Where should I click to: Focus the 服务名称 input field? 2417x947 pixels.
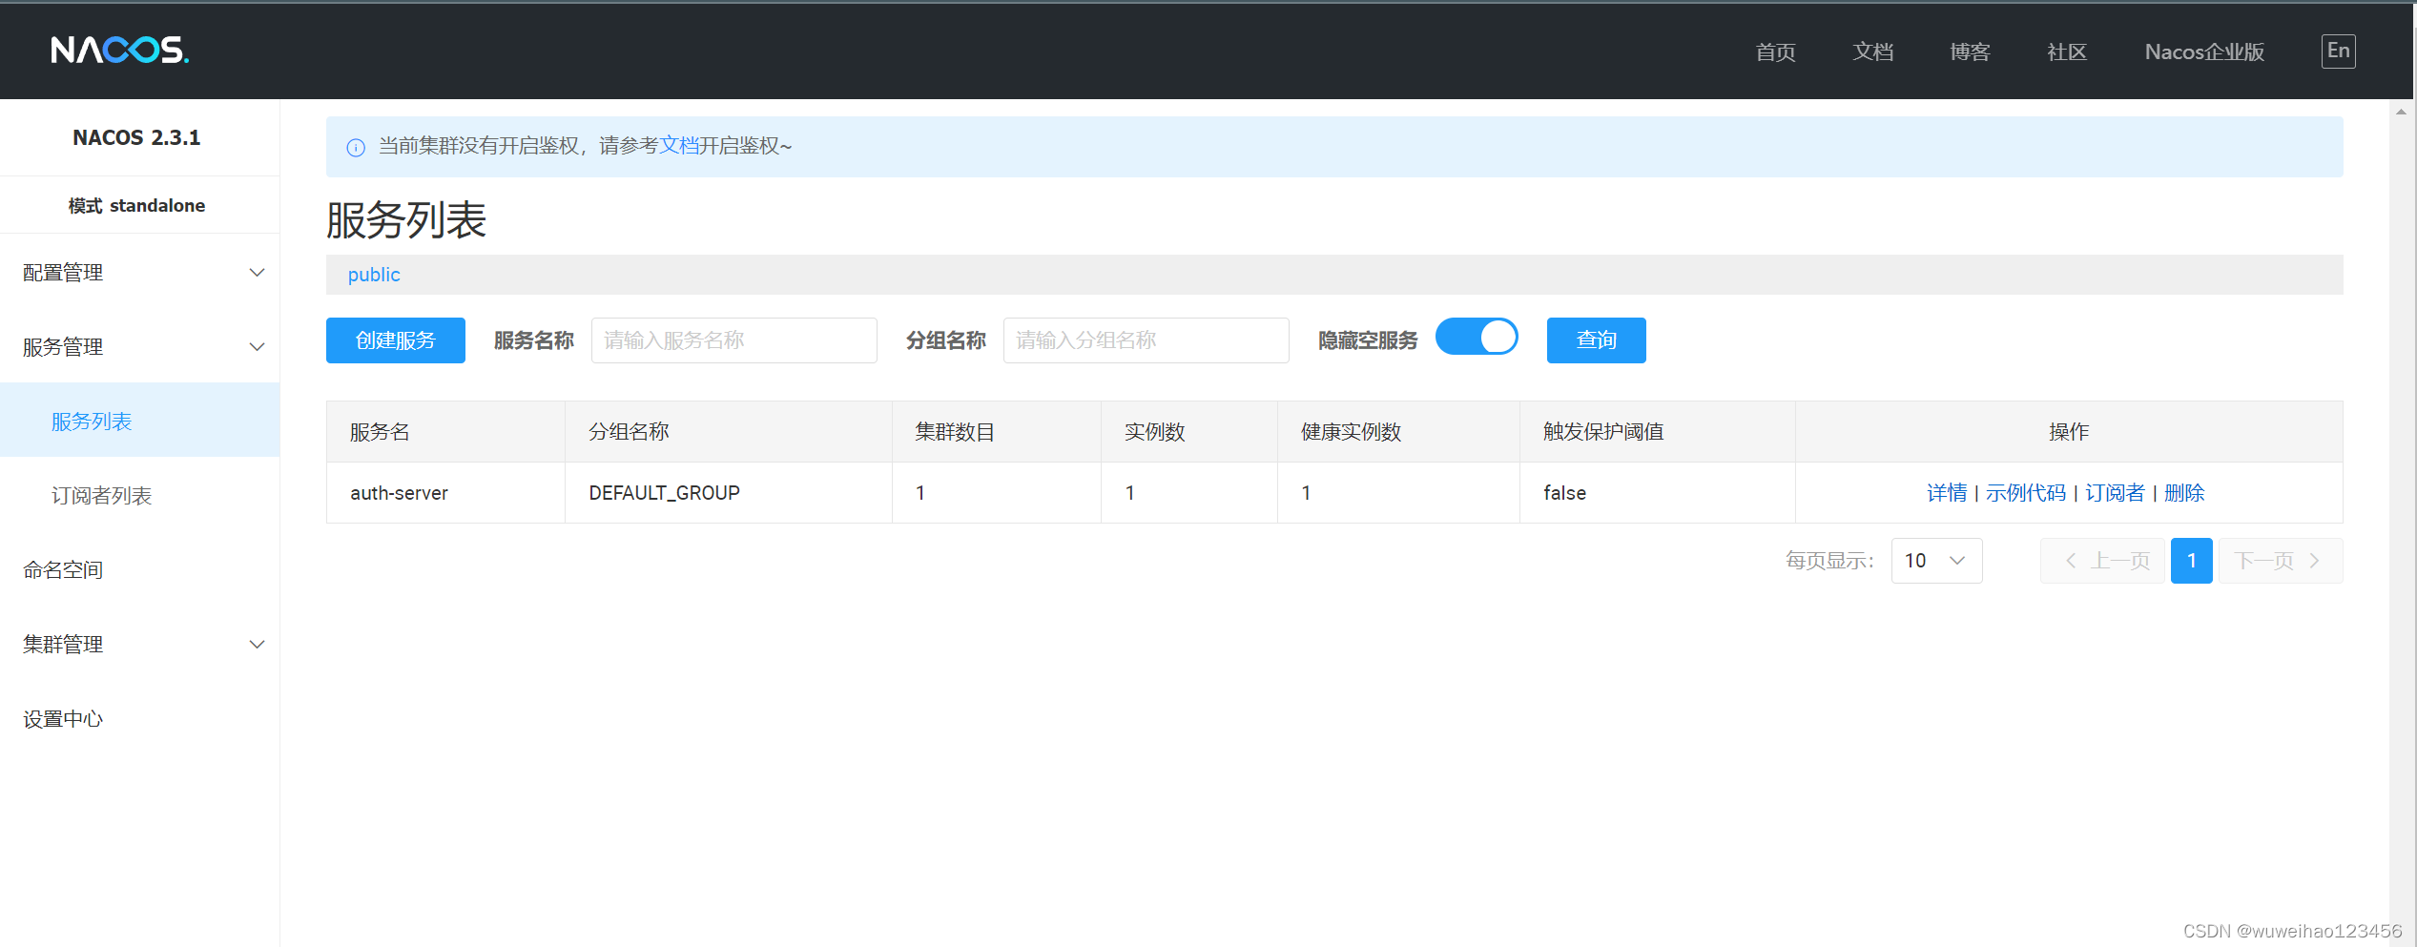734,340
